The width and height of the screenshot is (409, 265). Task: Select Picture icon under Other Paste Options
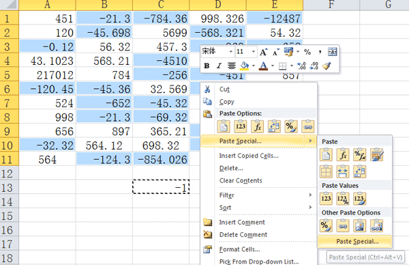tap(360, 226)
